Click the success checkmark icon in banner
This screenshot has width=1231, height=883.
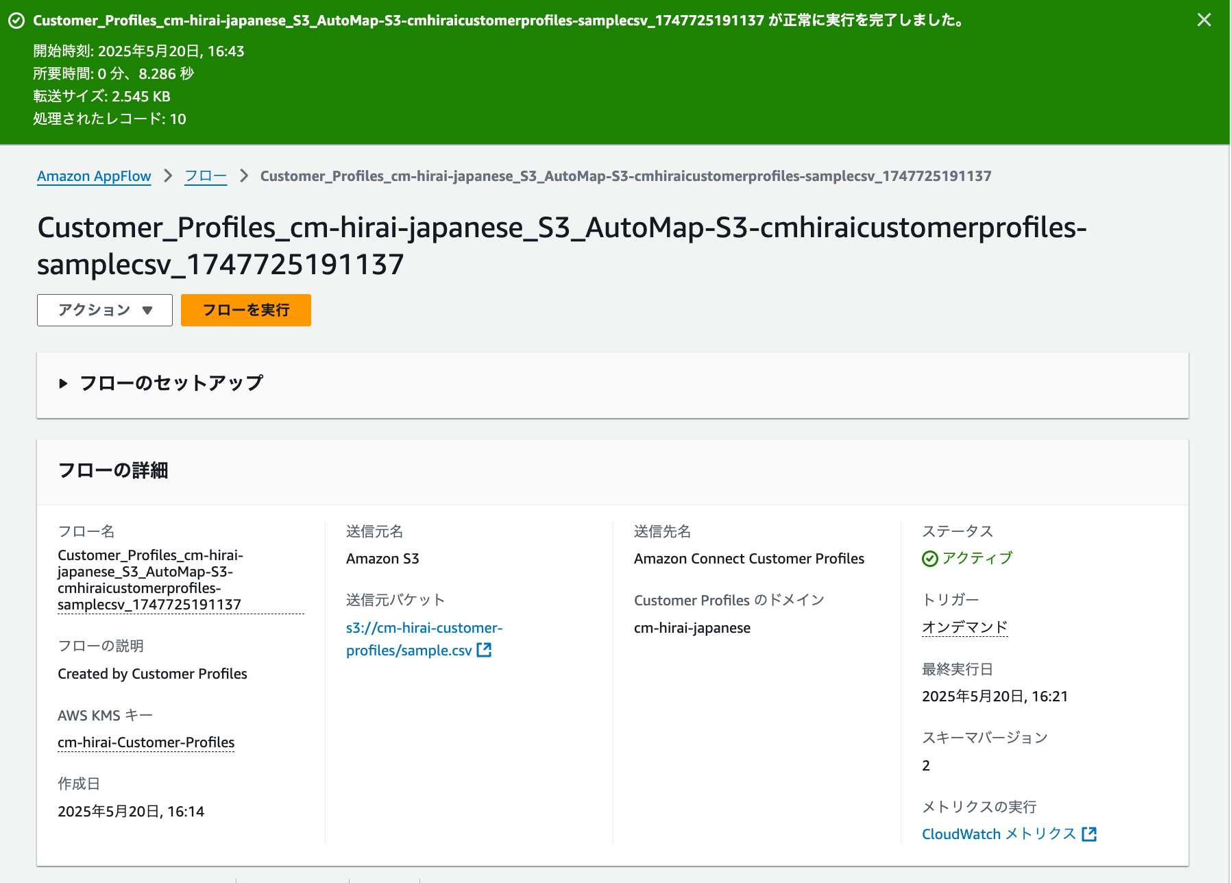pyautogui.click(x=16, y=21)
